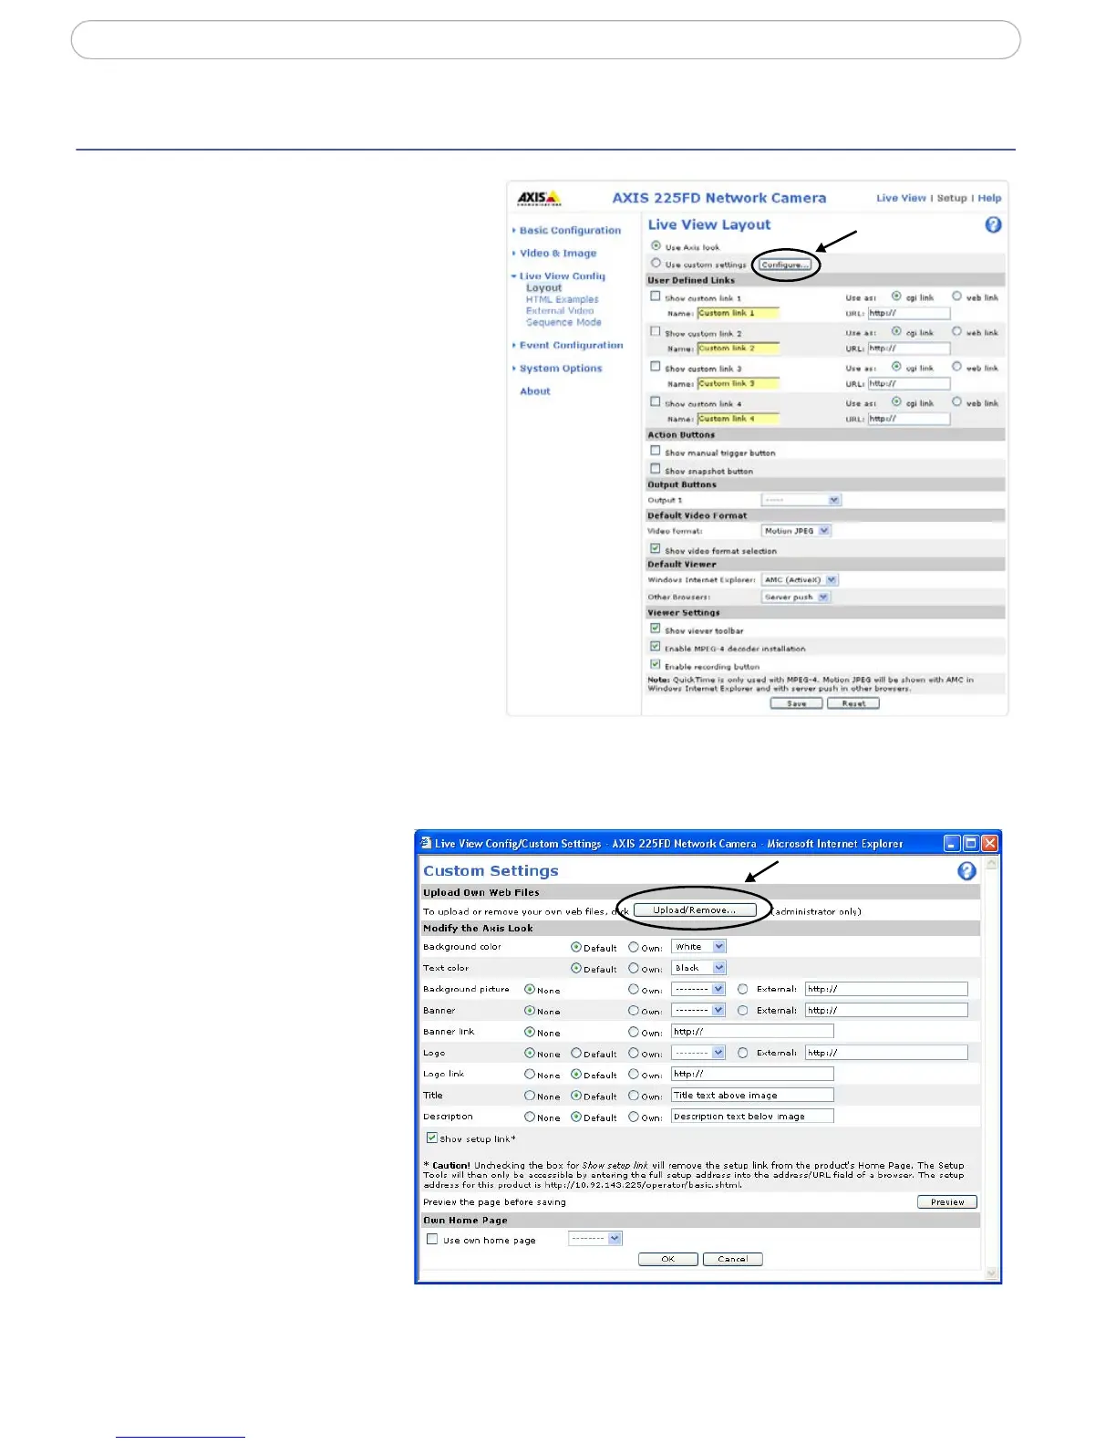Screen dimensions: 1116x1445
Task: Expand Basic Configuration menu
Action: click(x=570, y=231)
